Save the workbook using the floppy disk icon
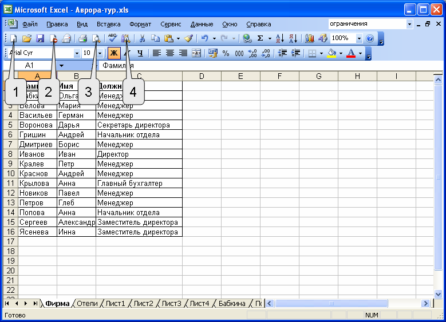 click(40, 38)
